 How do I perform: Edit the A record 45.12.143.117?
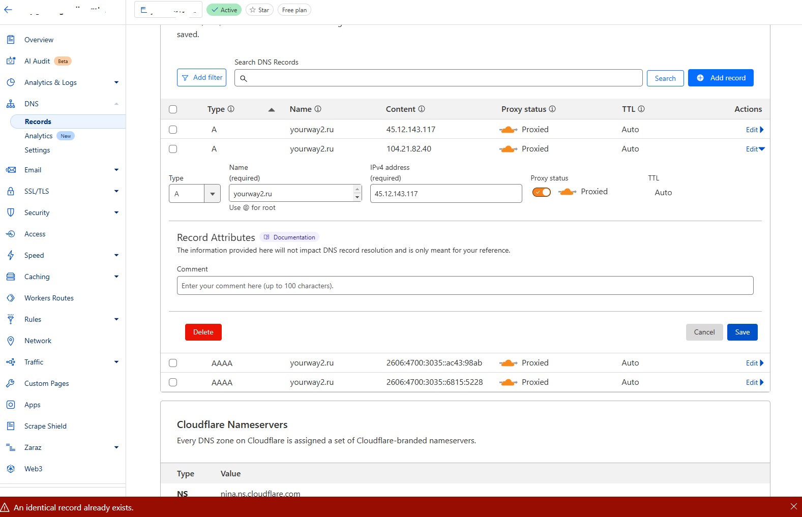tap(755, 130)
